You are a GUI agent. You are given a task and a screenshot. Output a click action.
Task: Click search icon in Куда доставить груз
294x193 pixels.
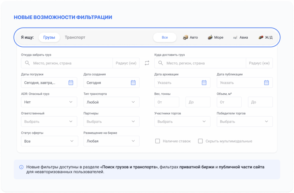point(161,63)
